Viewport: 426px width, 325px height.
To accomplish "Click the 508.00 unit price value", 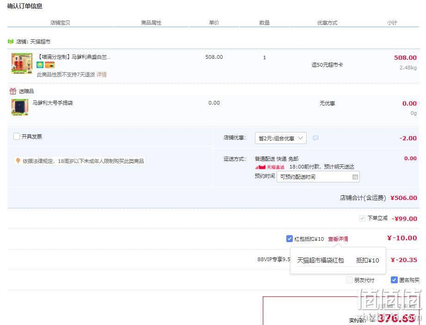I will click(x=214, y=57).
